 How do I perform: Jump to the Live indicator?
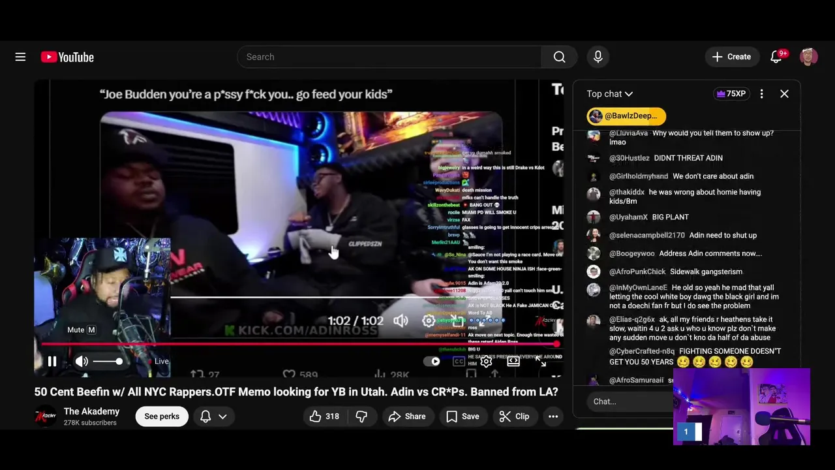point(158,361)
